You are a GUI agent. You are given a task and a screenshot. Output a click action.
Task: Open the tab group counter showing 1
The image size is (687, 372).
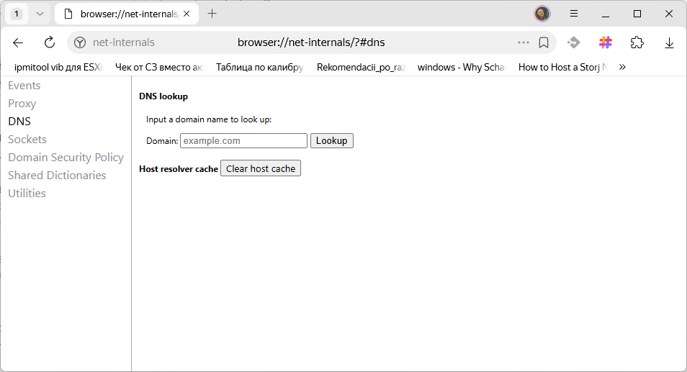coord(17,14)
